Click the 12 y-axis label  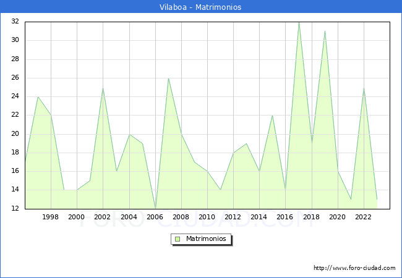point(15,208)
